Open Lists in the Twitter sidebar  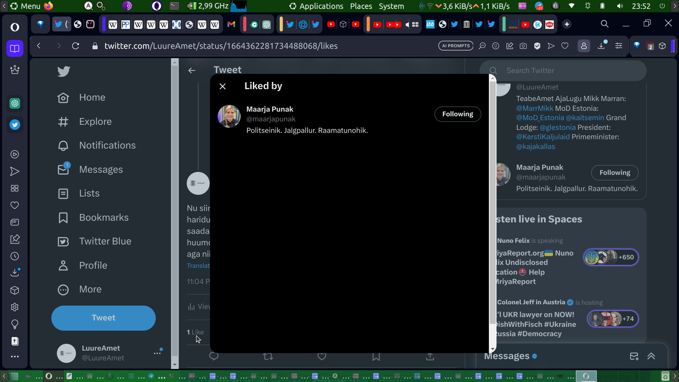click(79, 194)
